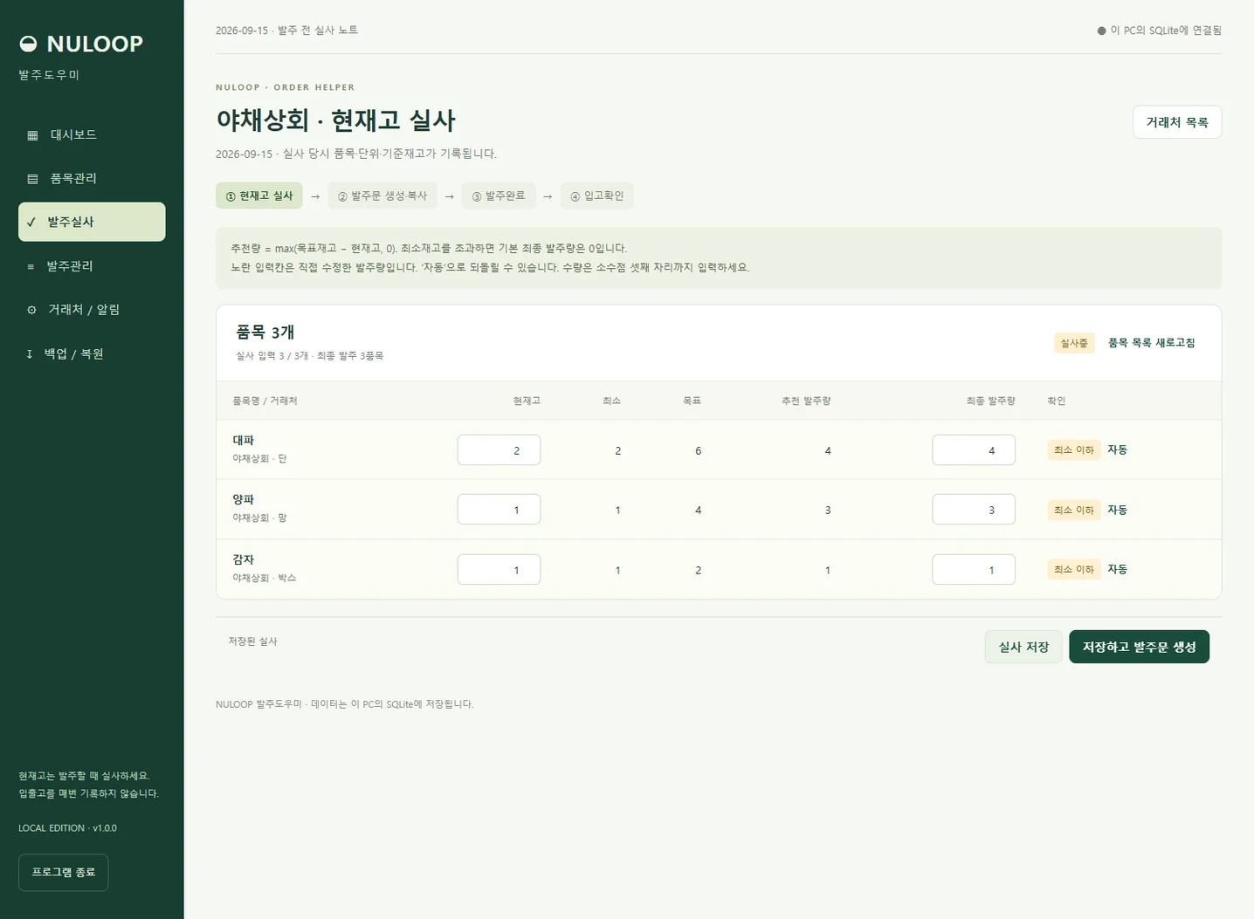Open 거래처 / 알림 sidebar page
This screenshot has width=1254, height=919.
pyautogui.click(x=92, y=310)
